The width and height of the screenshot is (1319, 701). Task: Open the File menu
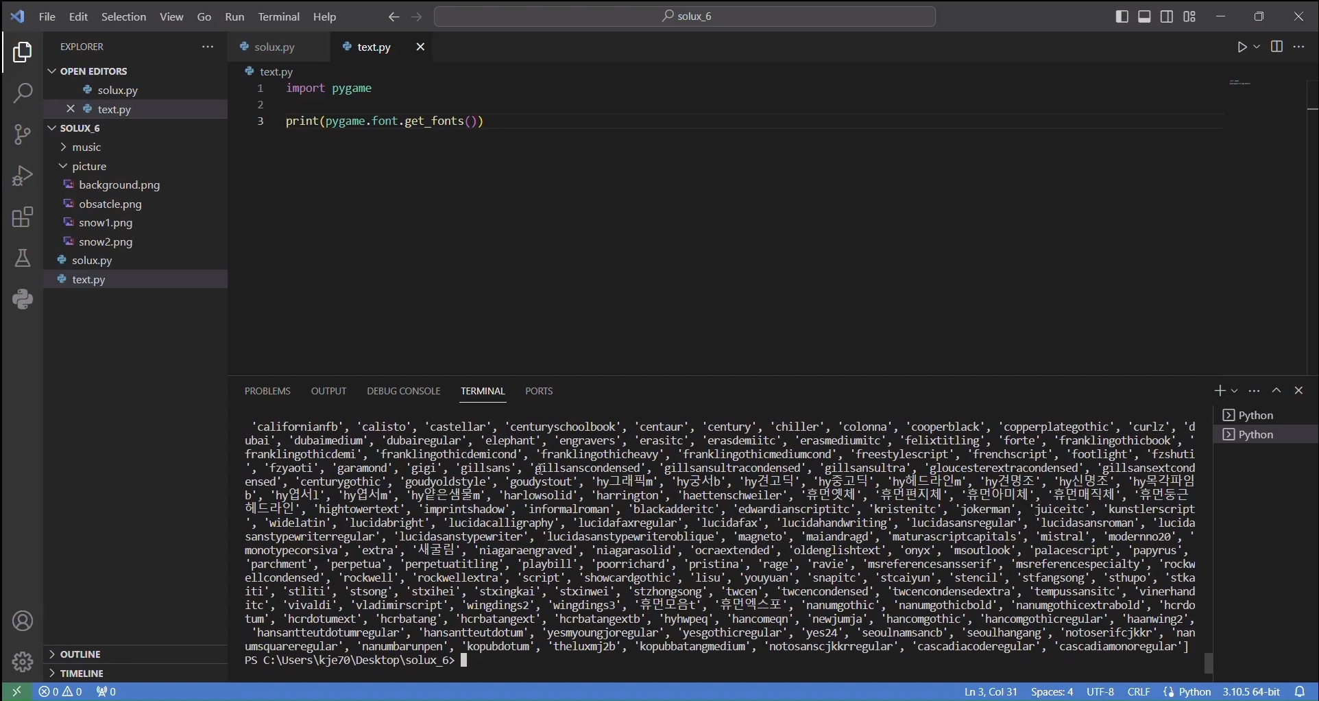tap(47, 16)
